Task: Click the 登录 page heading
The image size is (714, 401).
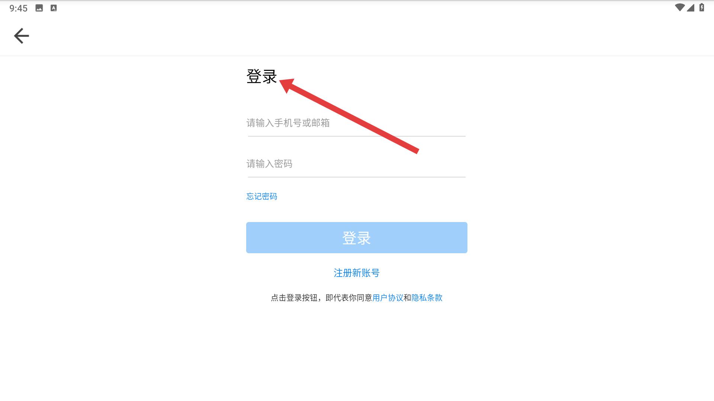Action: 262,76
